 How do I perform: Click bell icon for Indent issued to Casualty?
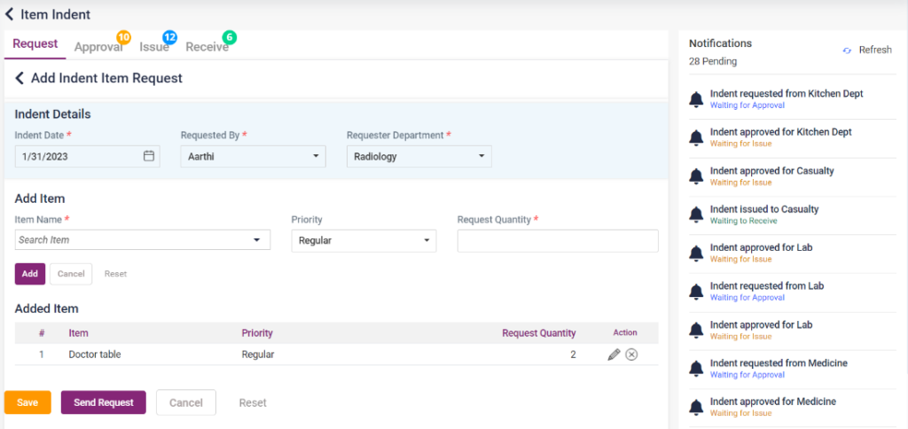(697, 214)
